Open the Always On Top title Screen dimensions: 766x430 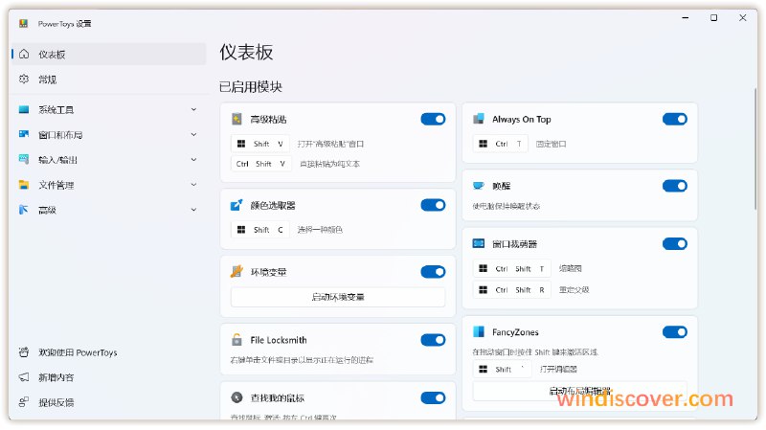pyautogui.click(x=521, y=119)
